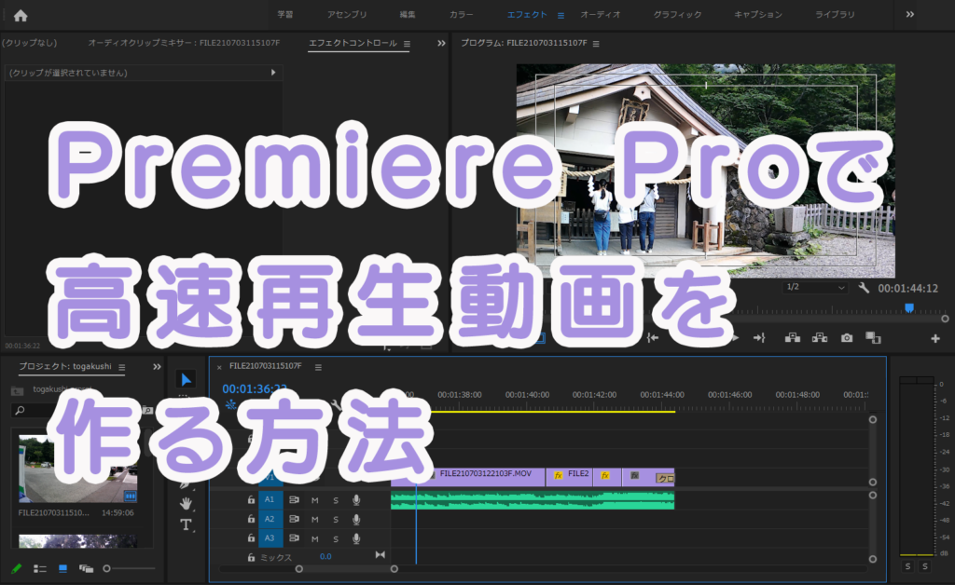Click timeline horizontal zoom scrollbar right handle

(394, 568)
